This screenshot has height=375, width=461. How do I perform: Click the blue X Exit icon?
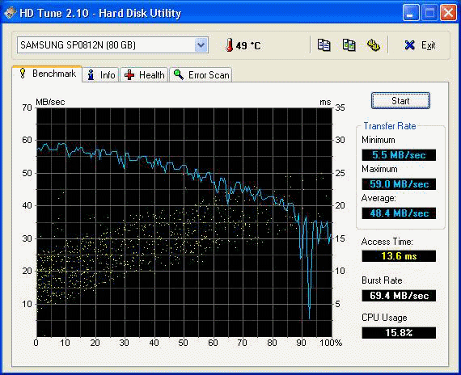409,45
